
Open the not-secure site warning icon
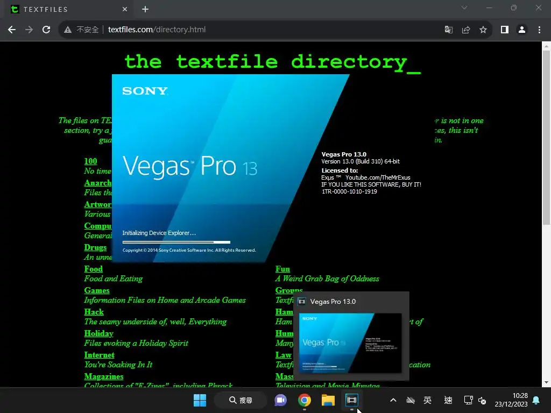coord(68,30)
